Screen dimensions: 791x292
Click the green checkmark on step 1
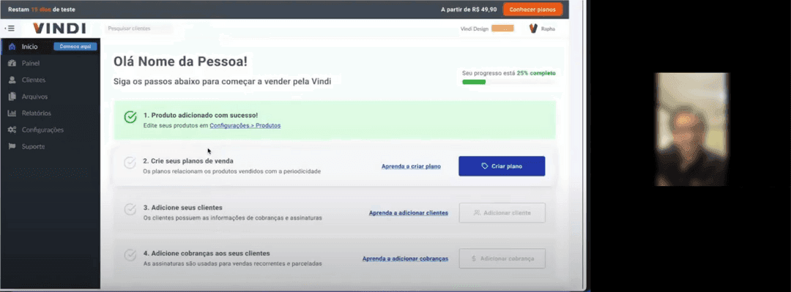click(x=130, y=118)
